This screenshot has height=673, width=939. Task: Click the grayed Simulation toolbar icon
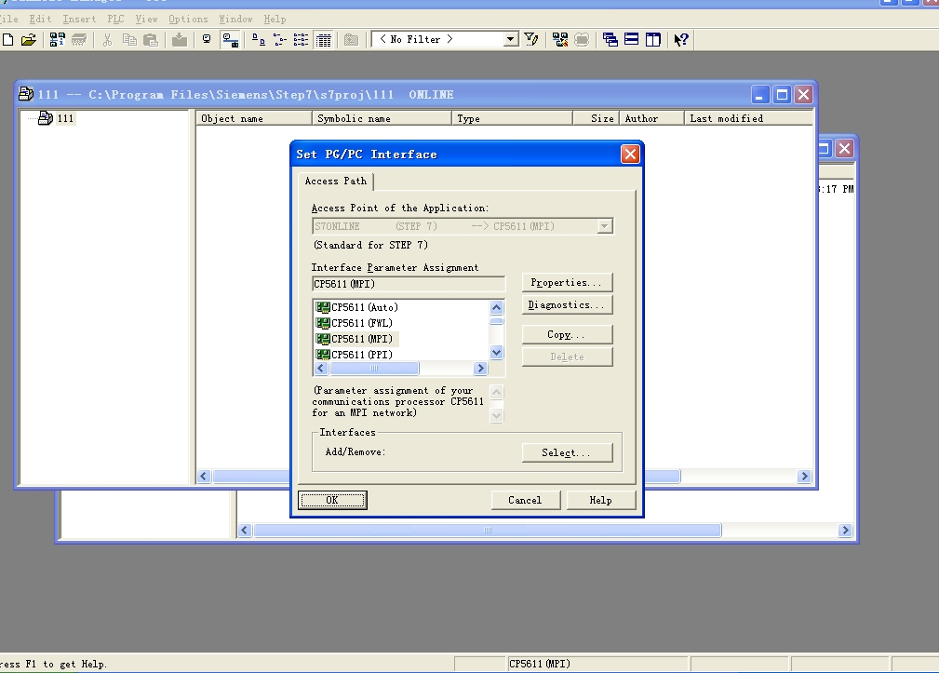pyautogui.click(x=582, y=39)
